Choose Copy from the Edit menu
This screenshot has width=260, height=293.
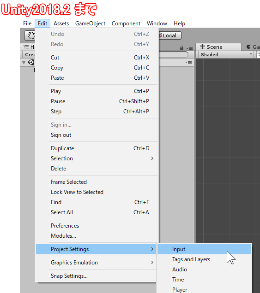97,68
